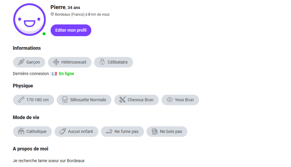This screenshot has height=167, width=291.
Task: Select the Aucun enfant tag
Action: [x=77, y=131]
